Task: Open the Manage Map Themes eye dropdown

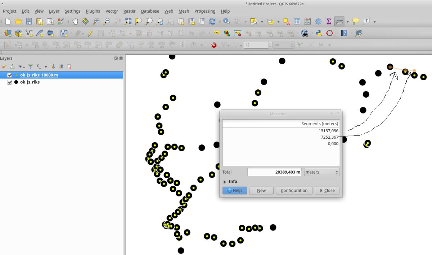Action: click(x=22, y=66)
